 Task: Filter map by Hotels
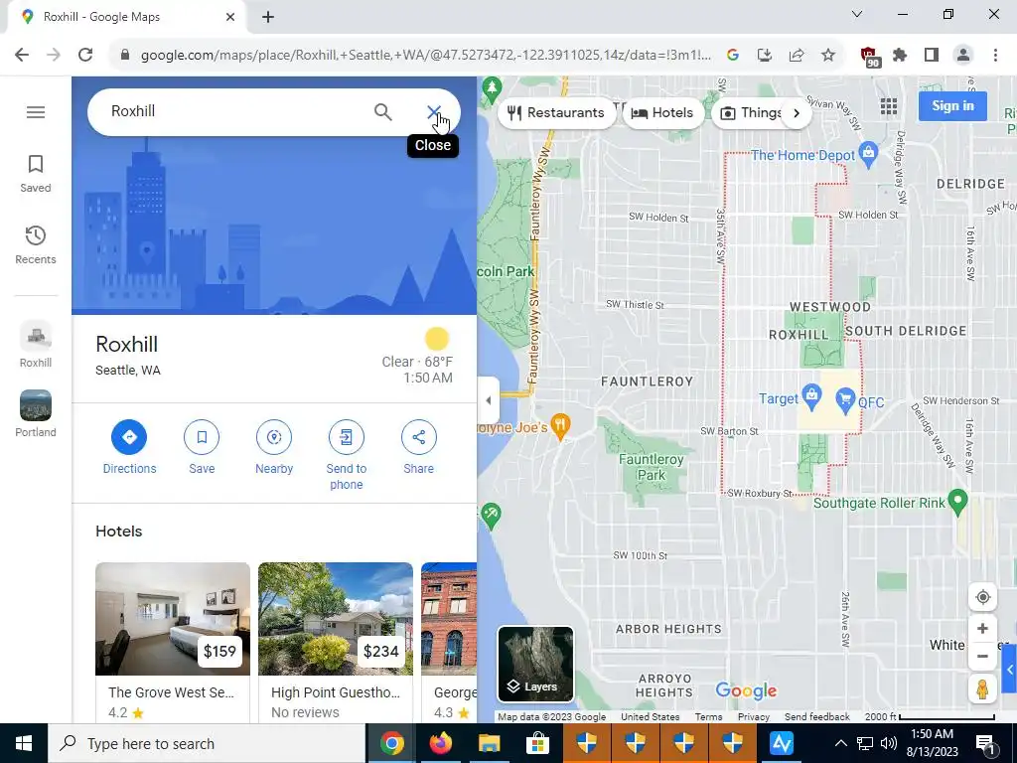662,113
